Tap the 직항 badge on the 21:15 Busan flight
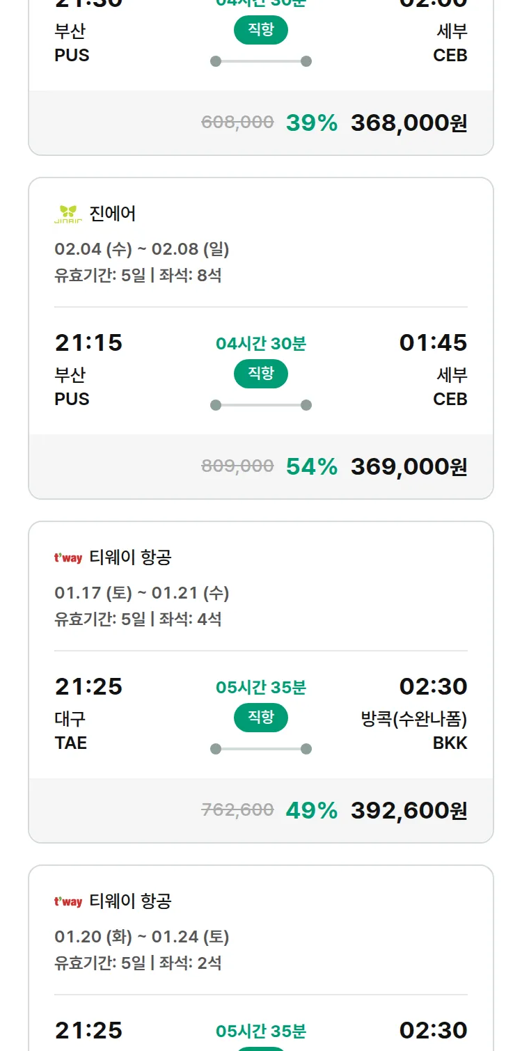Screen dimensions: 522x1051 click(261, 374)
